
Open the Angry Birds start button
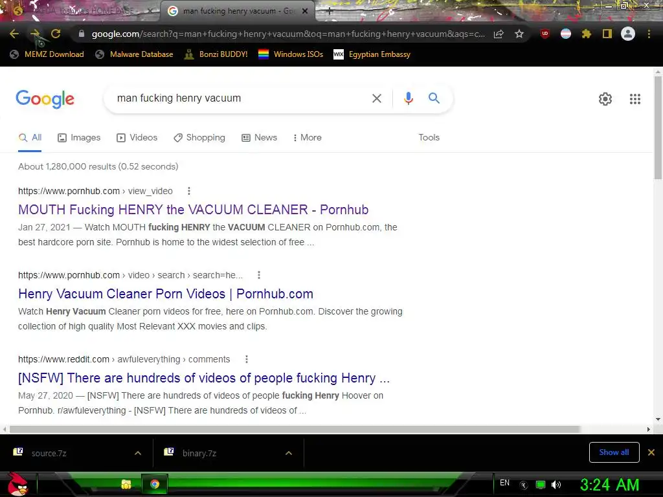coord(17,484)
